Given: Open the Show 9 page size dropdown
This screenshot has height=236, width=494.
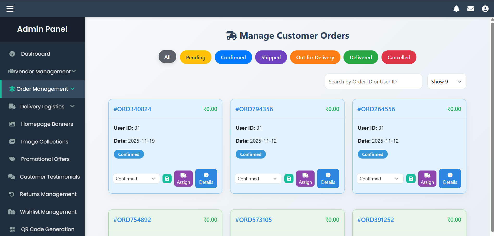Looking at the screenshot, I should [x=446, y=82].
